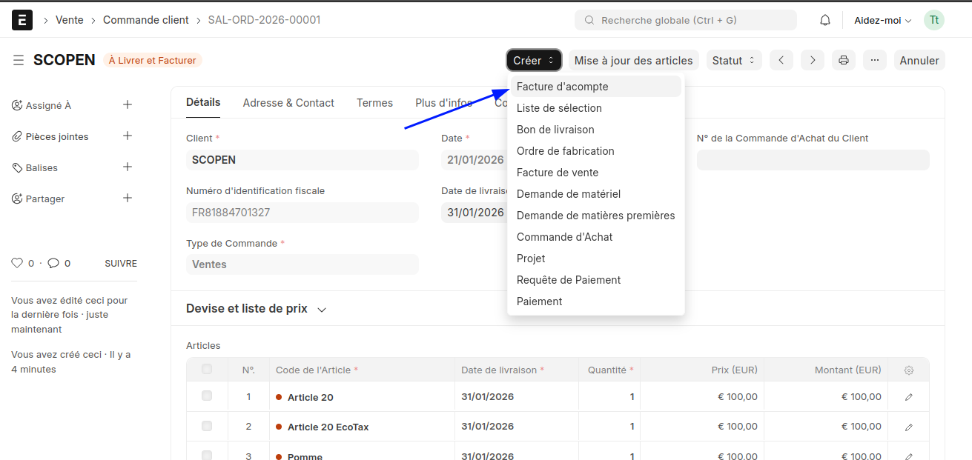This screenshot has height=460, width=972.
Task: Click Pomme item code in row 3
Action: [305, 456]
